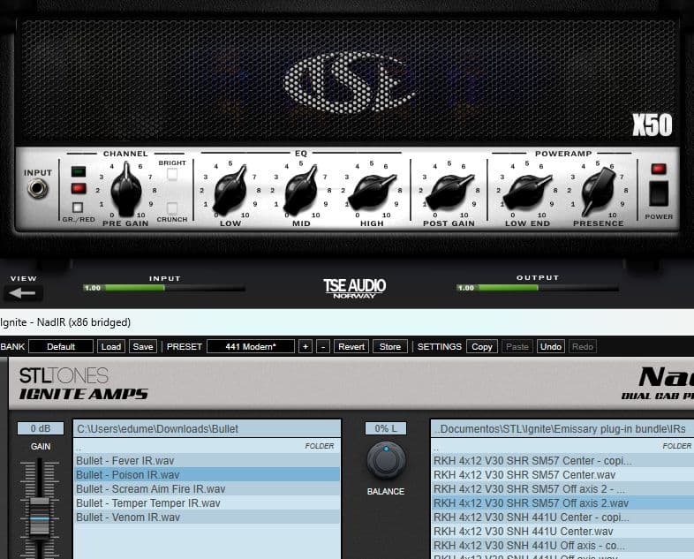Click the POST GAIN knob
This screenshot has width=694, height=559.
coord(449,192)
